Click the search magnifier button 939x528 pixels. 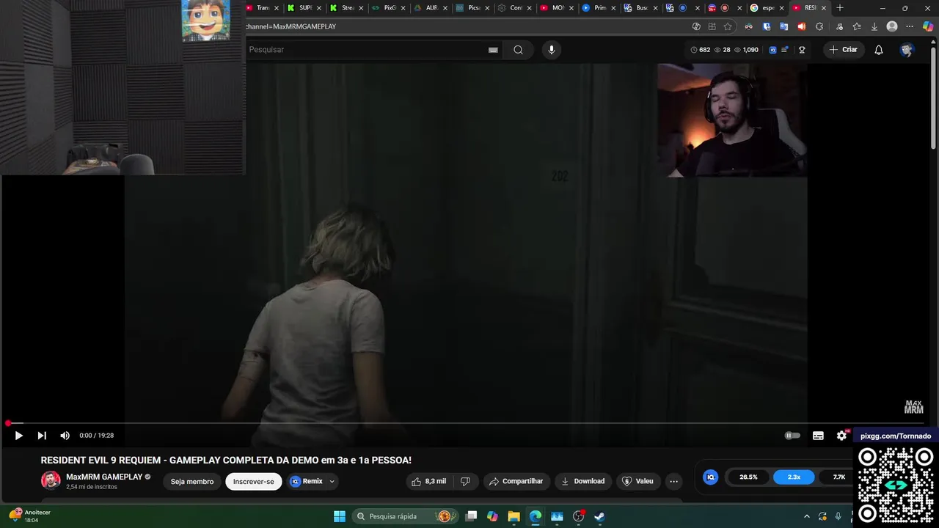(x=519, y=50)
